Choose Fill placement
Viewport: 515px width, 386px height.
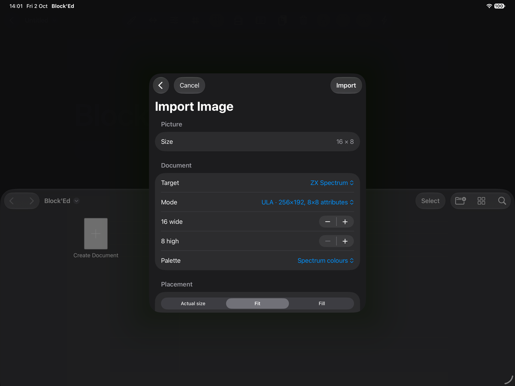(322, 303)
